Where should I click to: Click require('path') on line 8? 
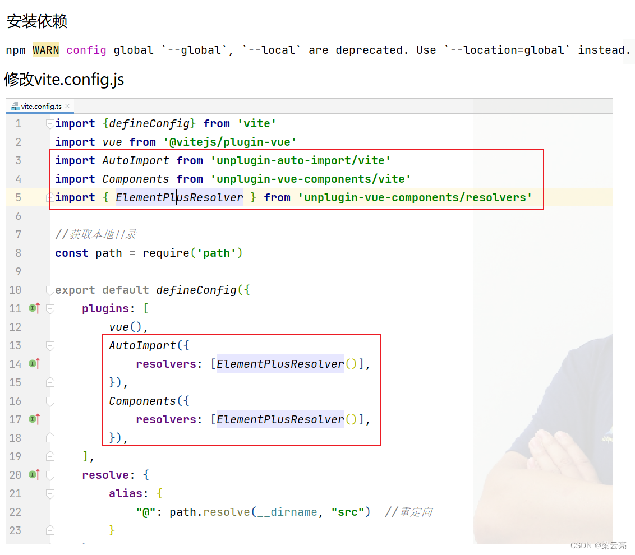pyautogui.click(x=192, y=253)
